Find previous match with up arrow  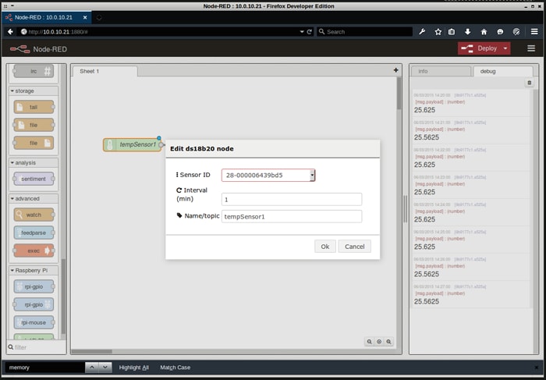[x=92, y=367]
